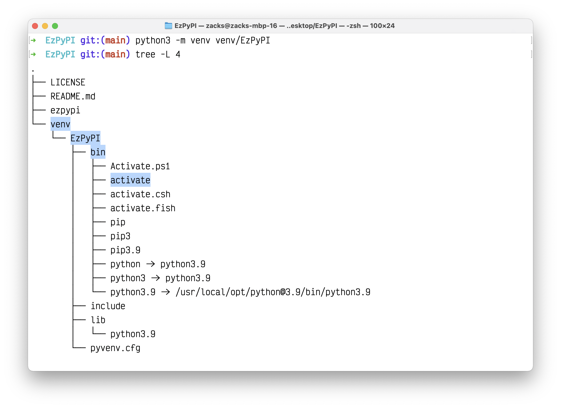Click pyvenv.cfg at bottom of tree

click(115, 348)
